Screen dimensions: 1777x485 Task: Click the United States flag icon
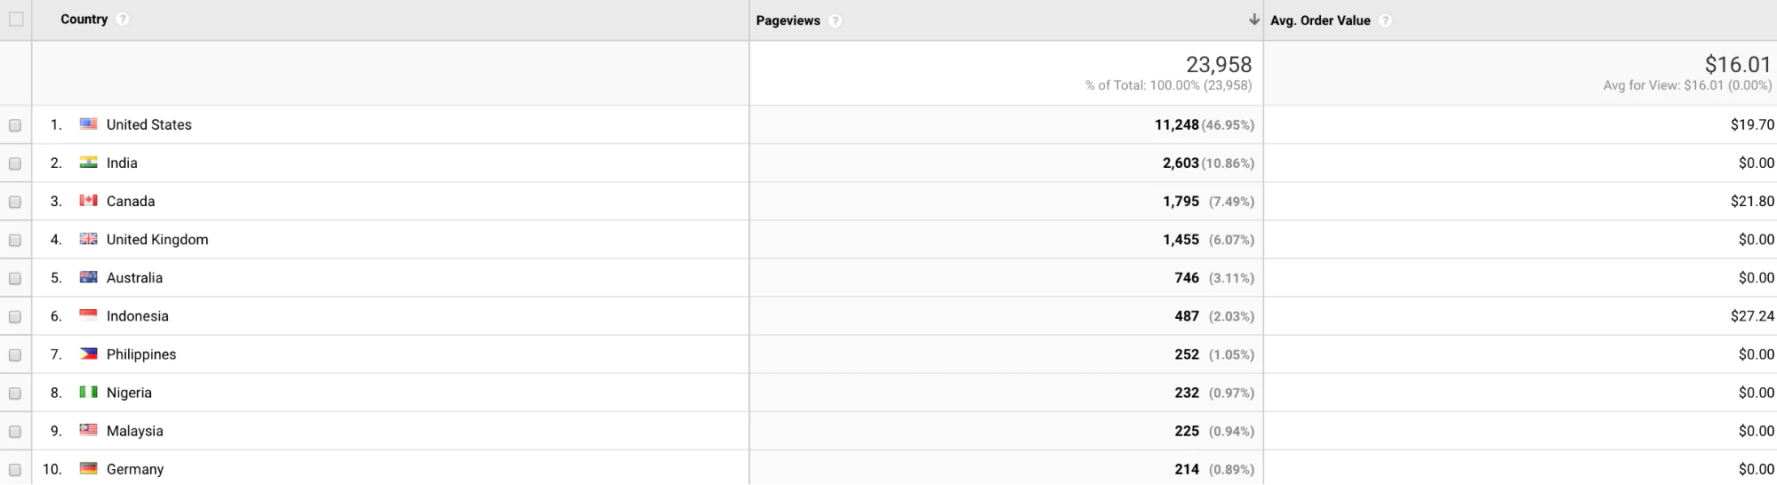pyautogui.click(x=89, y=124)
